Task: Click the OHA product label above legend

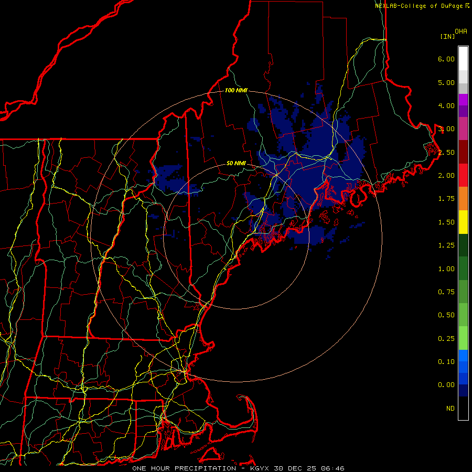Action: pyautogui.click(x=461, y=31)
